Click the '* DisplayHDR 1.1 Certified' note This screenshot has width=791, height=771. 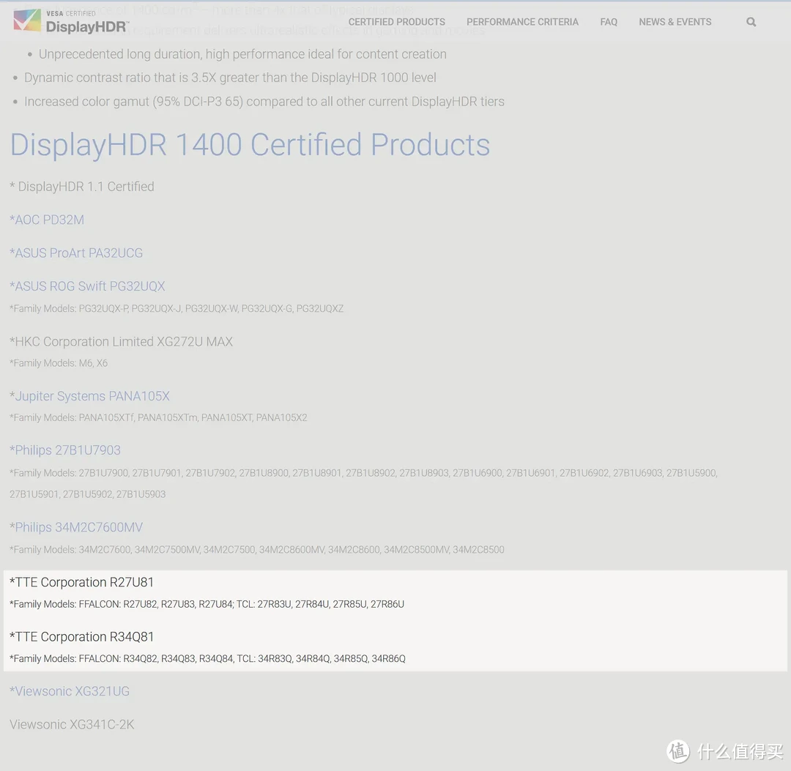[82, 187]
